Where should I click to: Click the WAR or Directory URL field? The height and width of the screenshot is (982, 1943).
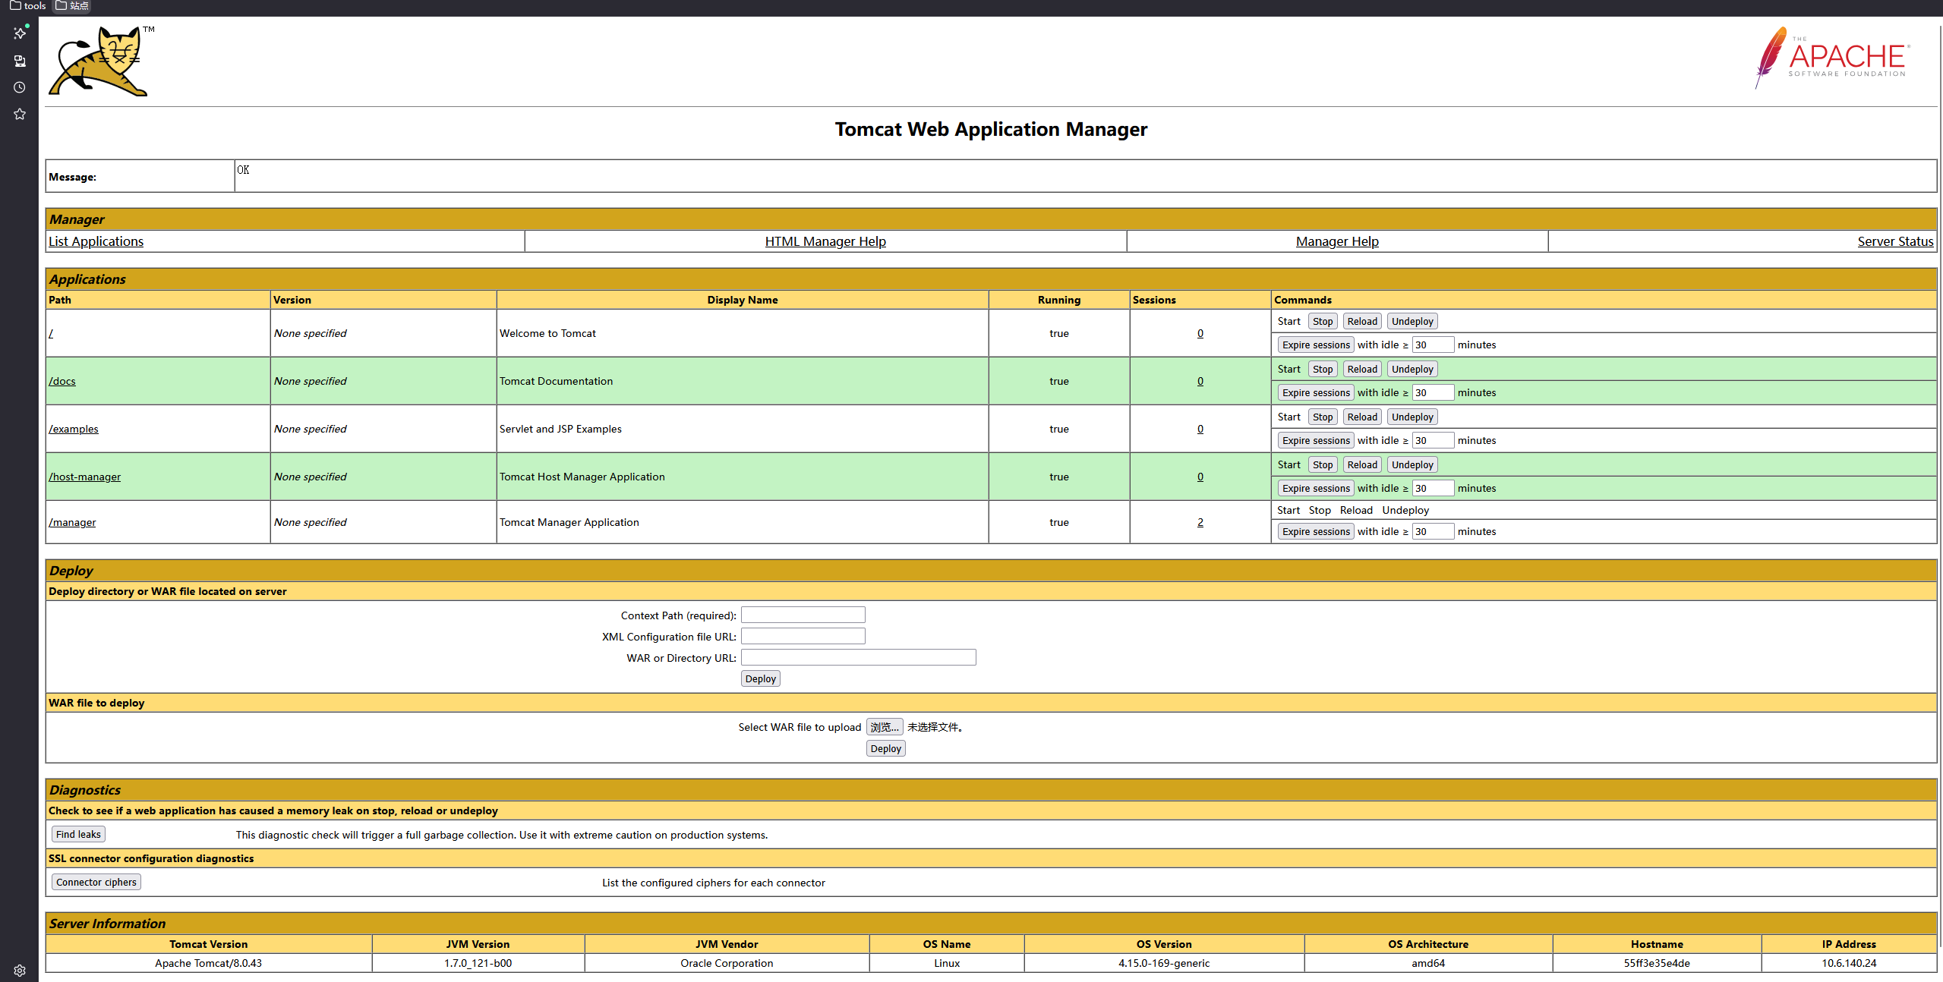(x=858, y=657)
